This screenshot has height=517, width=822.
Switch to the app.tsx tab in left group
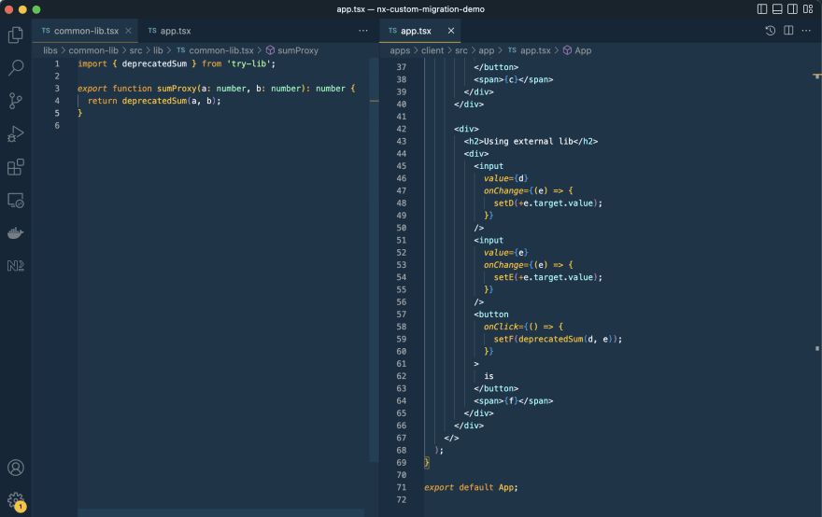[x=175, y=31]
